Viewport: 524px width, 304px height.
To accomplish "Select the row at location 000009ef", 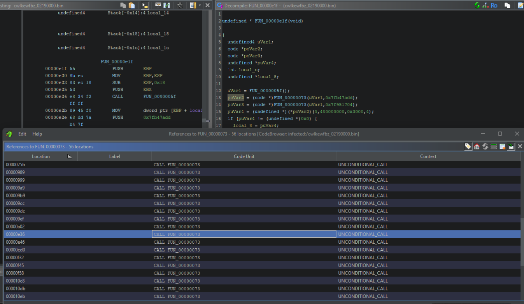I will [x=262, y=219].
